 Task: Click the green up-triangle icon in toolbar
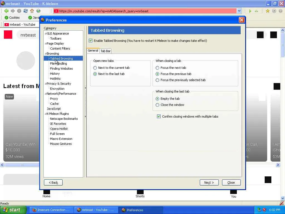tap(256, 11)
